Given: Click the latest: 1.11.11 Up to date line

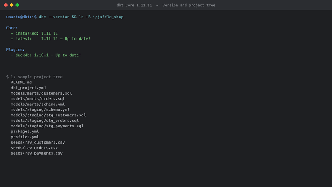Looking at the screenshot, I should coord(51,39).
